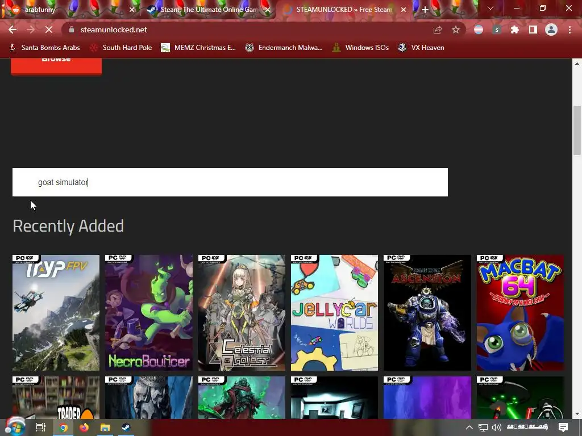Open the Macbat 64 game cover

point(520,313)
